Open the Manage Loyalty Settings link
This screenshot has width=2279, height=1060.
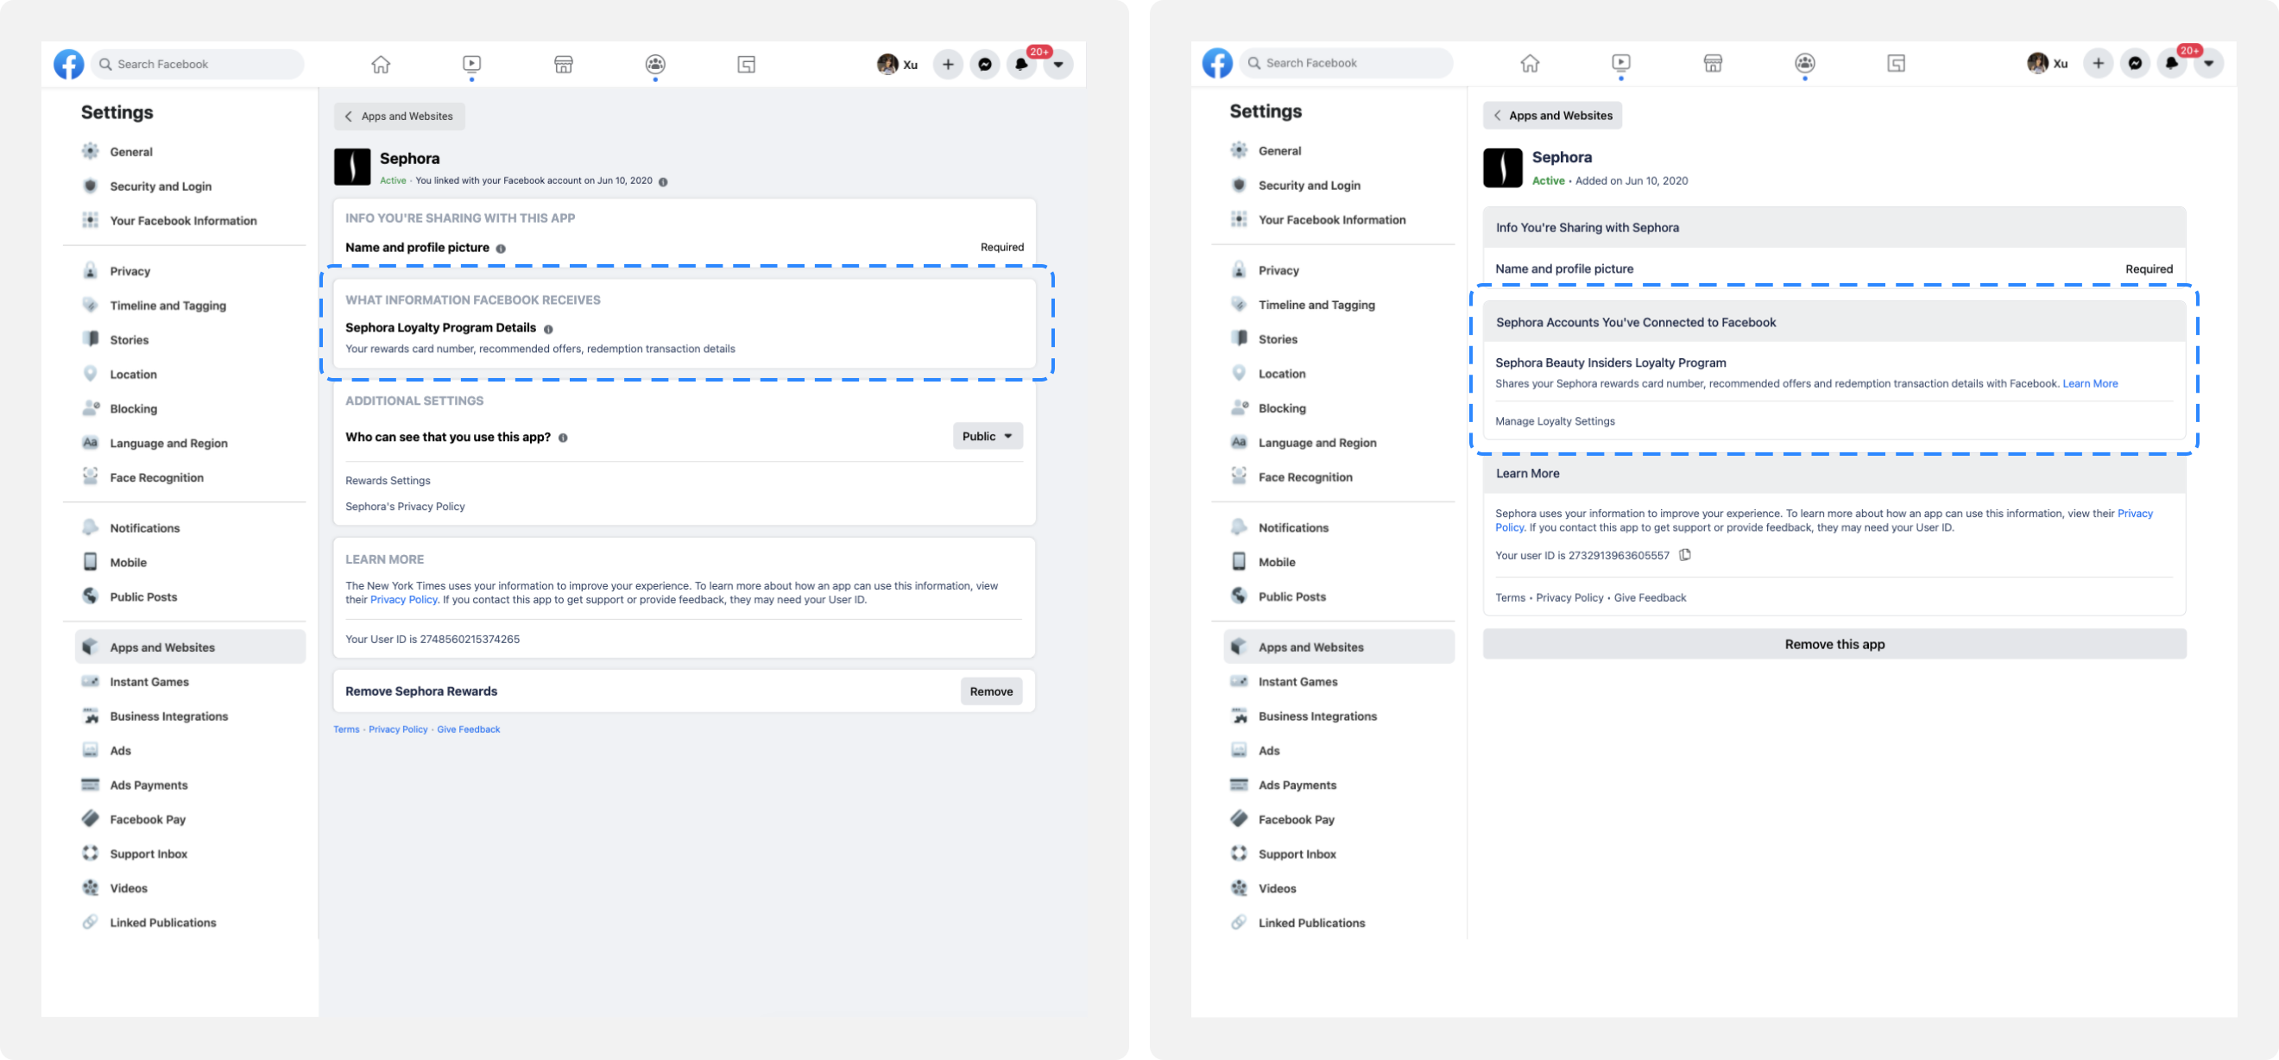(1555, 421)
